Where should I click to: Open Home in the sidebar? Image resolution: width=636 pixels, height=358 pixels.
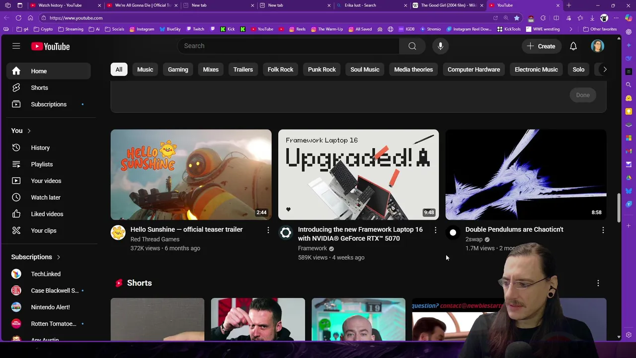click(x=49, y=71)
